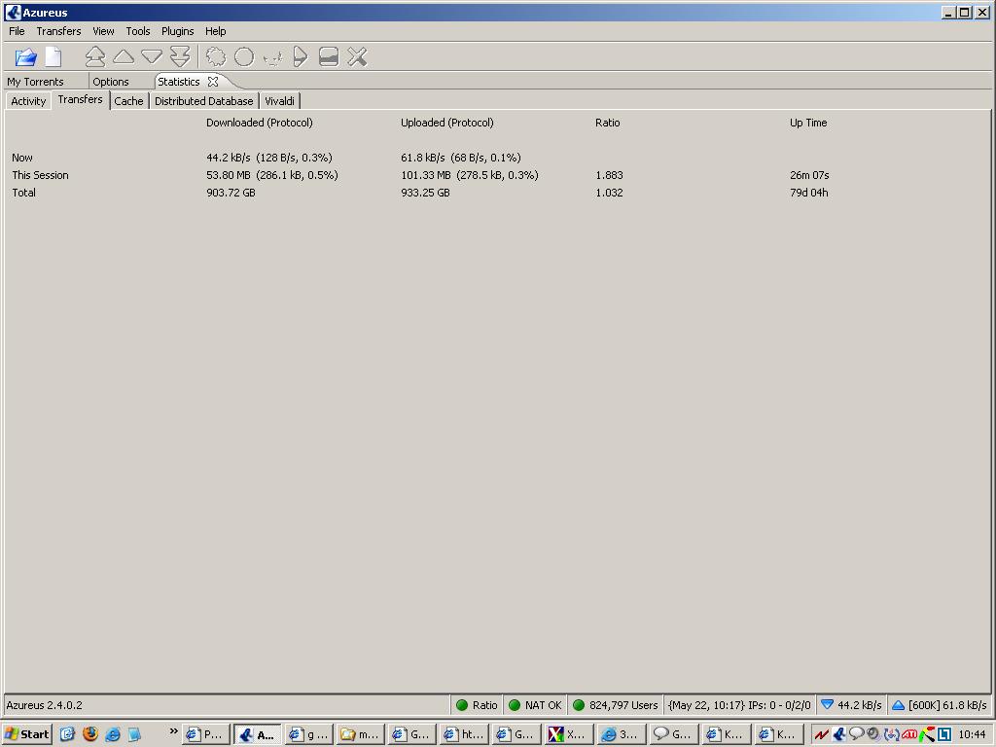Click the download speed indicator in status bar
The image size is (996, 747).
click(x=850, y=705)
